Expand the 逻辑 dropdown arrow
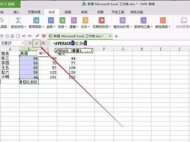 tap(78, 27)
